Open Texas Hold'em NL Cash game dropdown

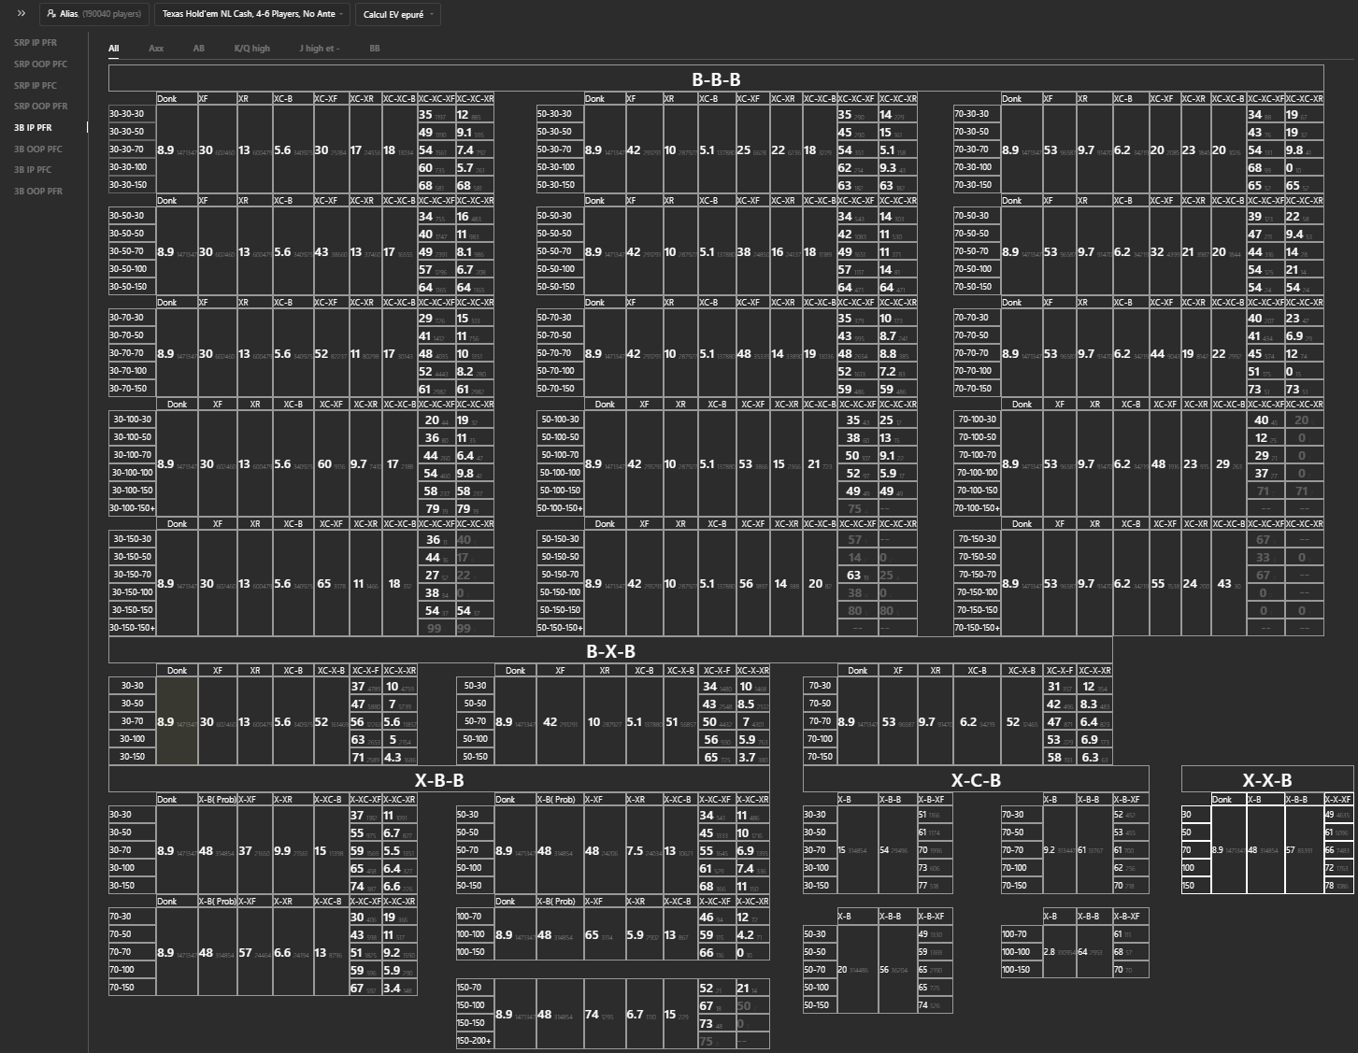tap(251, 14)
